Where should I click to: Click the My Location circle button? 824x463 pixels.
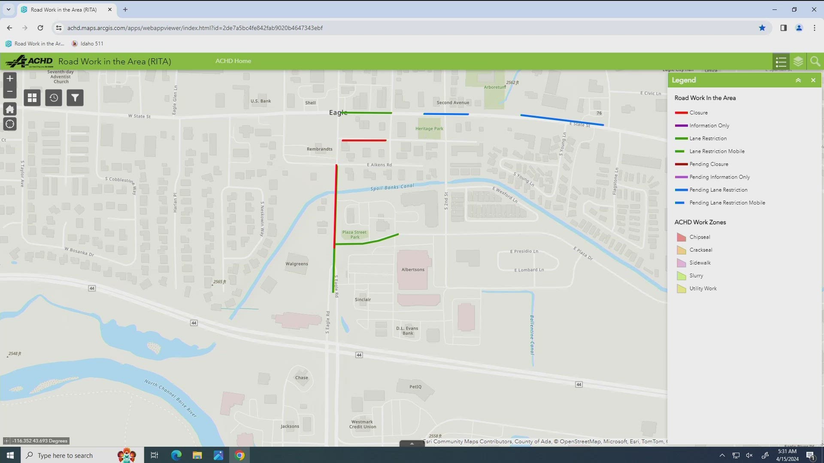click(x=10, y=124)
